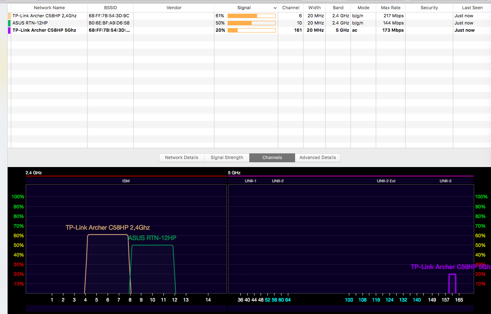Click the green color swatch for ASUS RTN-12HP
Image resolution: width=491 pixels, height=314 pixels.
(9, 23)
